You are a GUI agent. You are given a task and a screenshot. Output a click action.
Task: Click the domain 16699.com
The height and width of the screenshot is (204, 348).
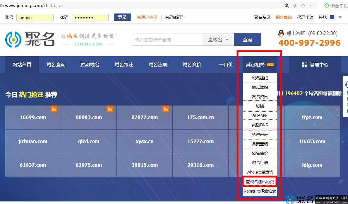(x=33, y=117)
